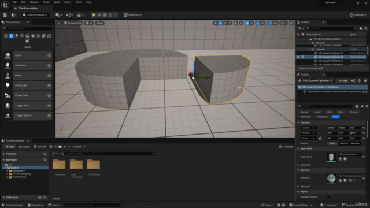Viewport: 370px width, 208px height.
Task: Open the quick Add content toolbar dropdown
Action: (x=58, y=15)
